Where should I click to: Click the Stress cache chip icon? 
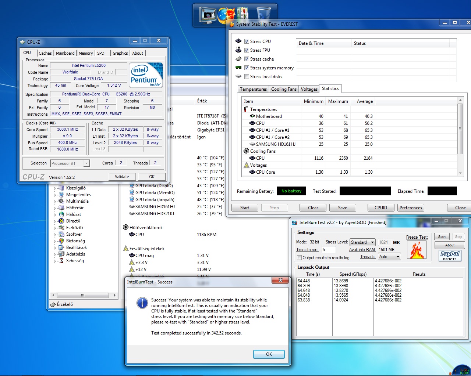[238, 59]
